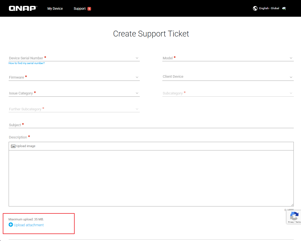Open the Support menu
Screen dimensions: 301x241
pos(80,9)
